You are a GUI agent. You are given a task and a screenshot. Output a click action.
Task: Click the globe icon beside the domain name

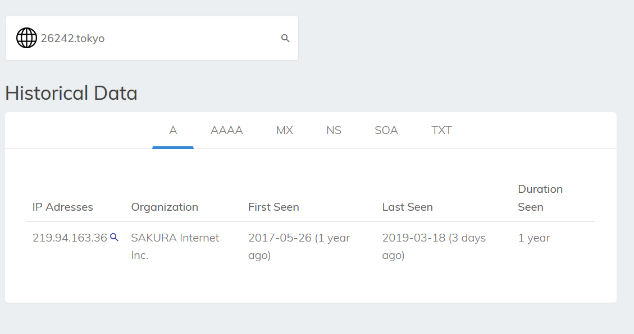coord(26,38)
